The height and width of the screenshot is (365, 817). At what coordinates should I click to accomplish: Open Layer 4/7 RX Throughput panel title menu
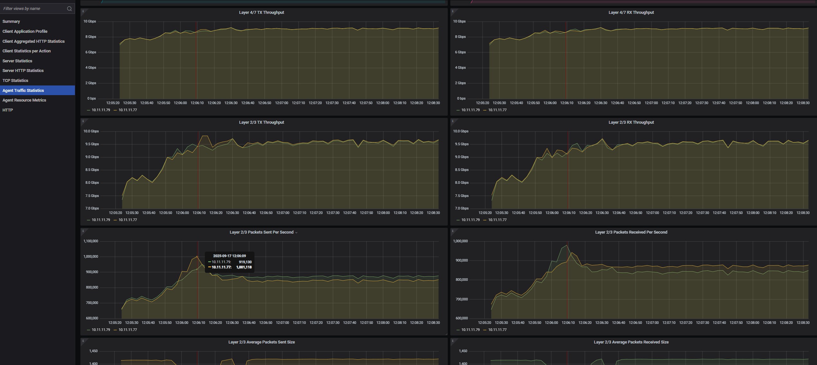point(631,13)
